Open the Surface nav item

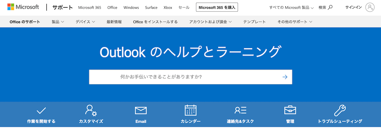point(151,7)
